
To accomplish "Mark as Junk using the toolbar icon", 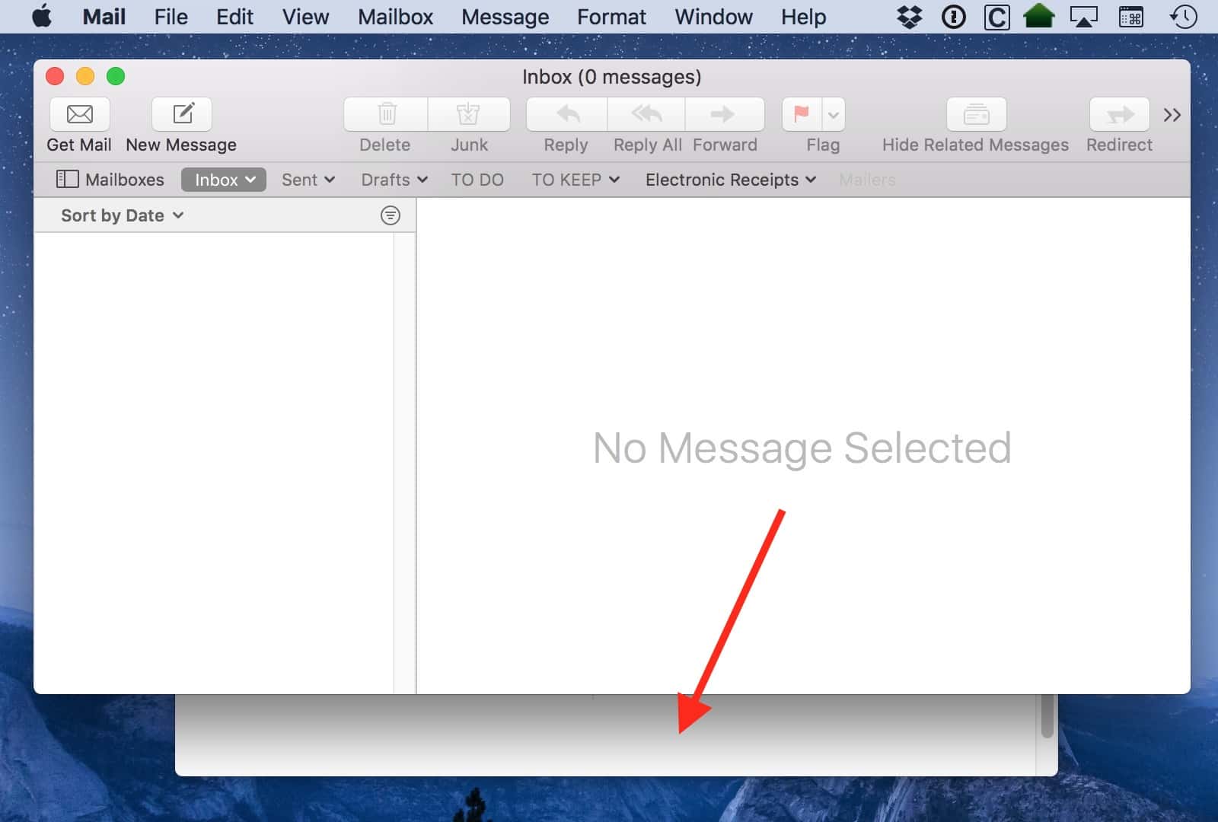I will tap(468, 115).
